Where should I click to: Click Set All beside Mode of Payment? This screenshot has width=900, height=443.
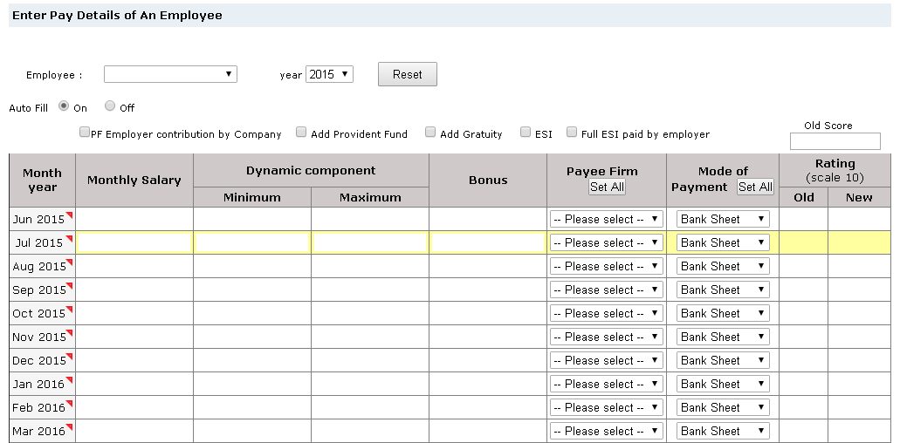click(755, 187)
